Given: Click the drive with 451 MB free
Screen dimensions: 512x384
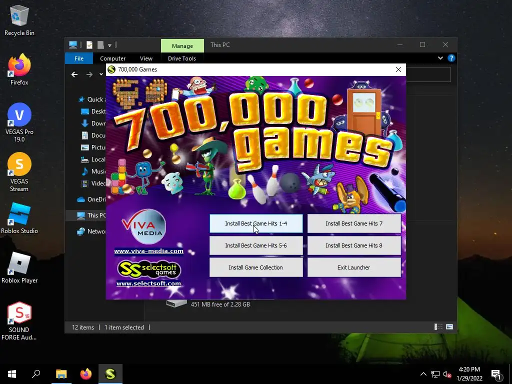Looking at the screenshot, I should click(207, 304).
